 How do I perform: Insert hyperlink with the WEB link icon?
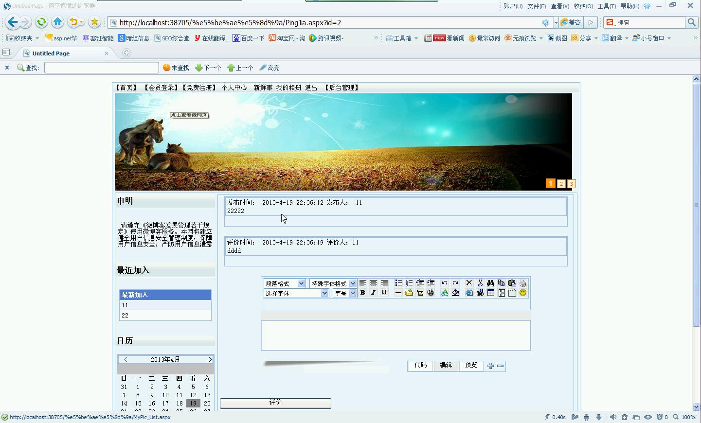[x=480, y=293]
